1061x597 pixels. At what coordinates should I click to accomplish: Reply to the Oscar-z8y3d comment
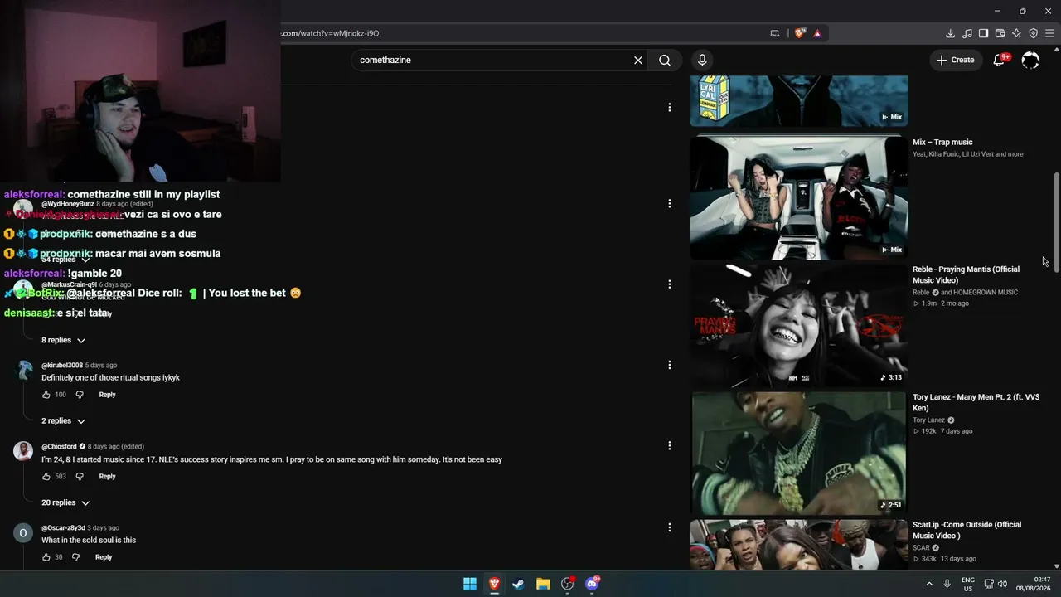point(104,557)
